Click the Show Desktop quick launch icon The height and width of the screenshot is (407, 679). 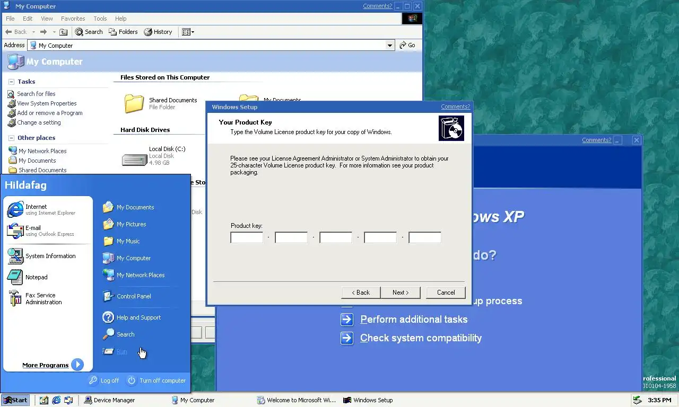44,400
